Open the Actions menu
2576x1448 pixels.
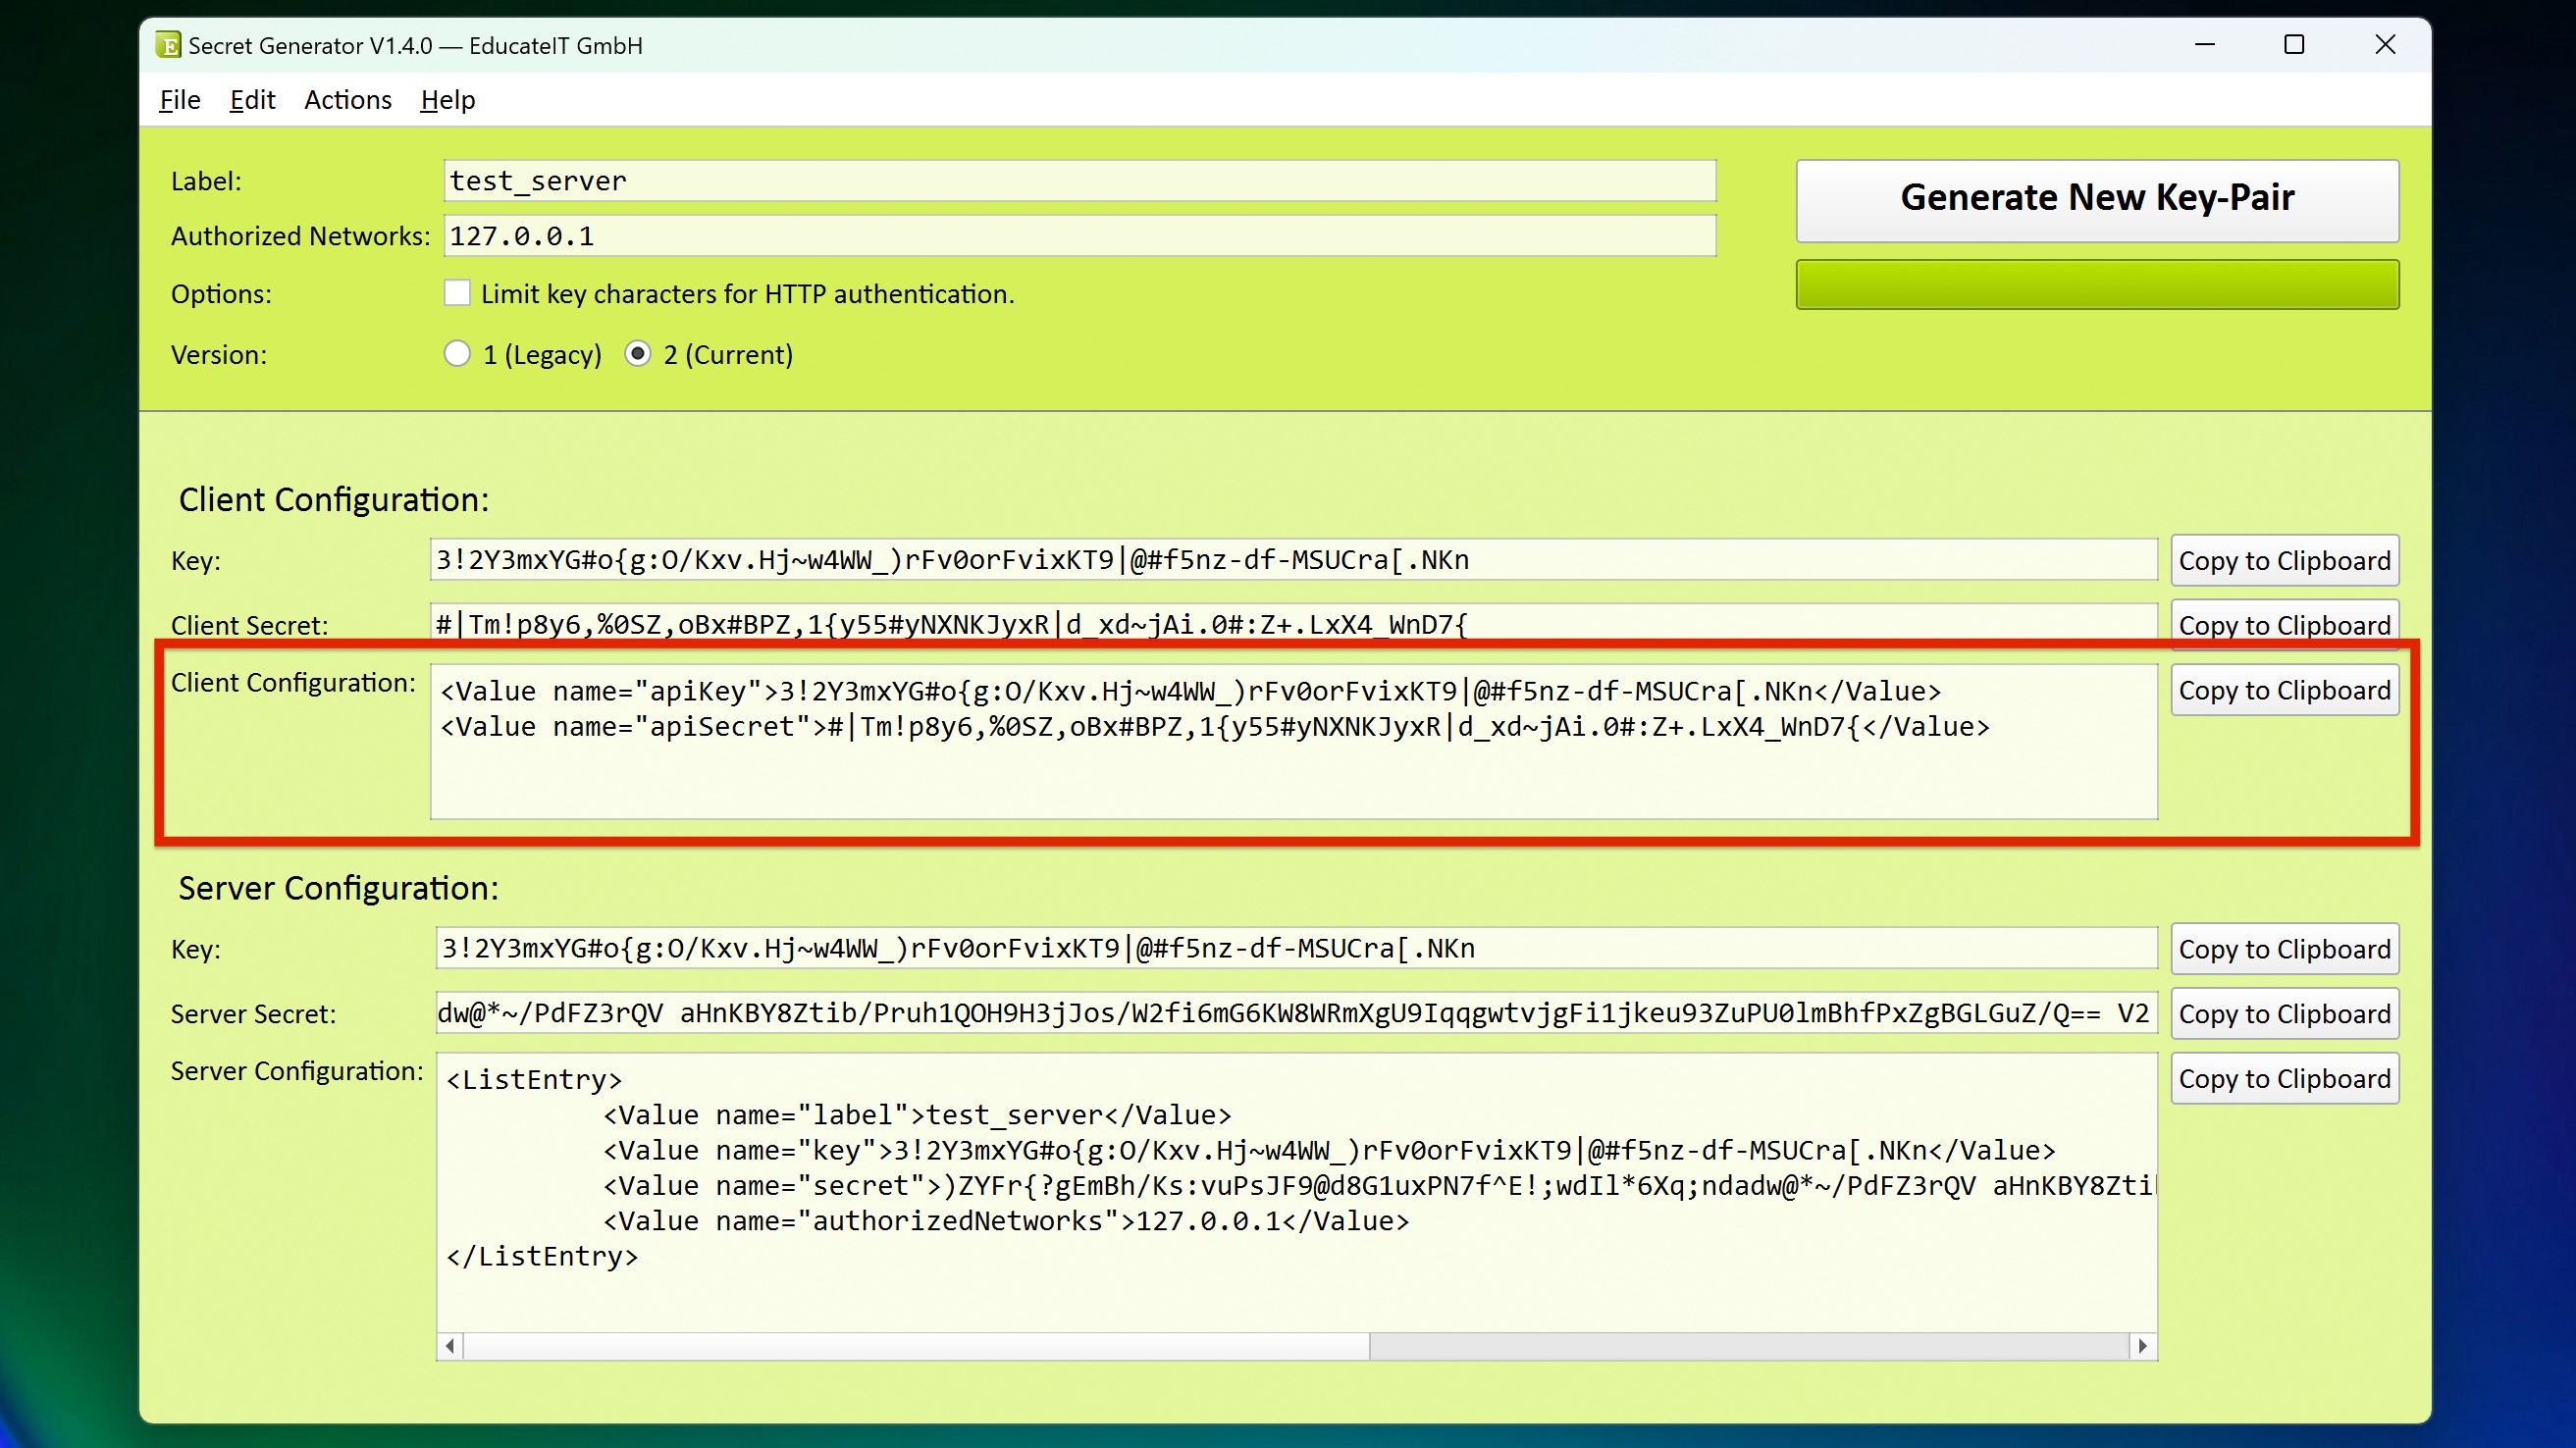347,100
